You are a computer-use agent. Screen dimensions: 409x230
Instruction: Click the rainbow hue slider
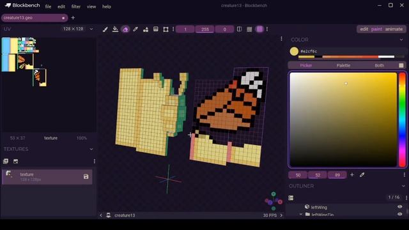click(402, 119)
